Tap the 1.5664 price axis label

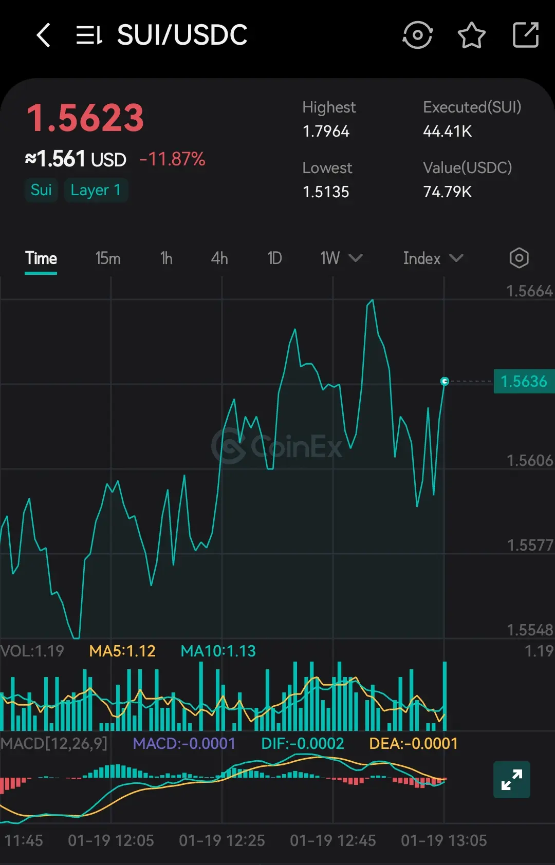[x=529, y=291]
